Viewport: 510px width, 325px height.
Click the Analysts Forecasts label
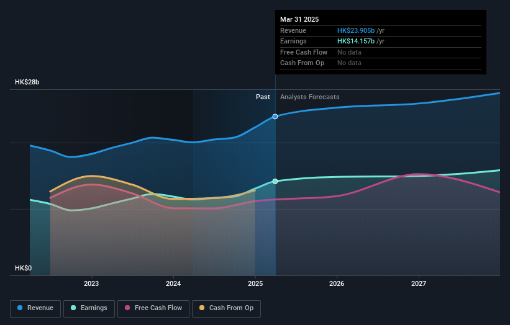coord(309,97)
